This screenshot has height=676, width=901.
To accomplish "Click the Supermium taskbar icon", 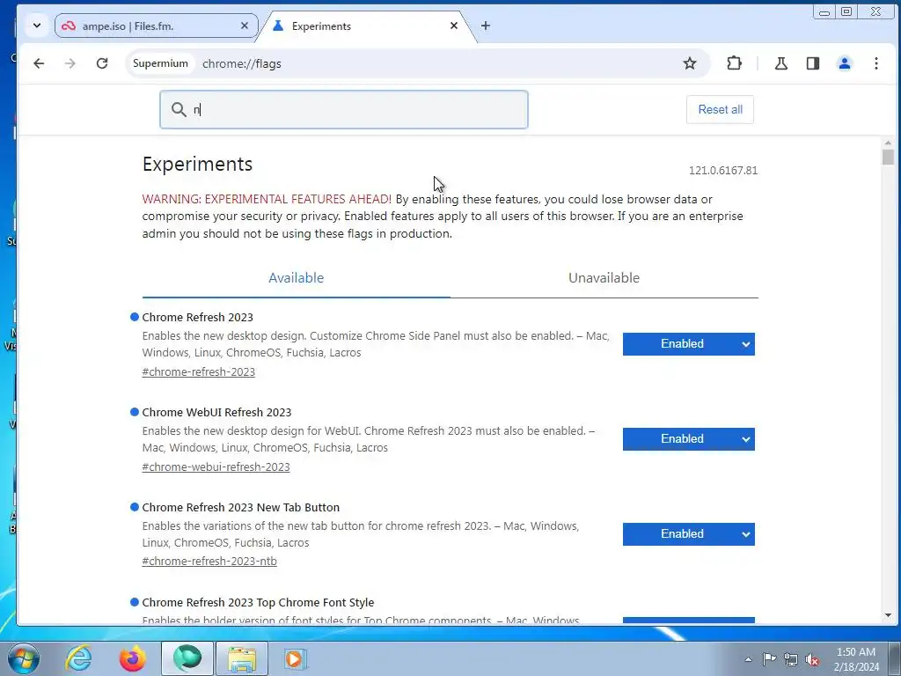I will tap(187, 658).
